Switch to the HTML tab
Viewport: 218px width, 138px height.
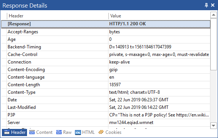pyautogui.click(x=85, y=132)
